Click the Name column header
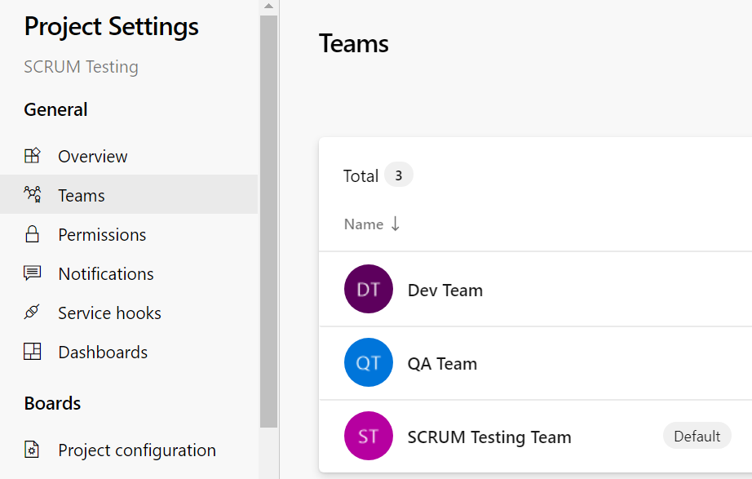 point(364,224)
